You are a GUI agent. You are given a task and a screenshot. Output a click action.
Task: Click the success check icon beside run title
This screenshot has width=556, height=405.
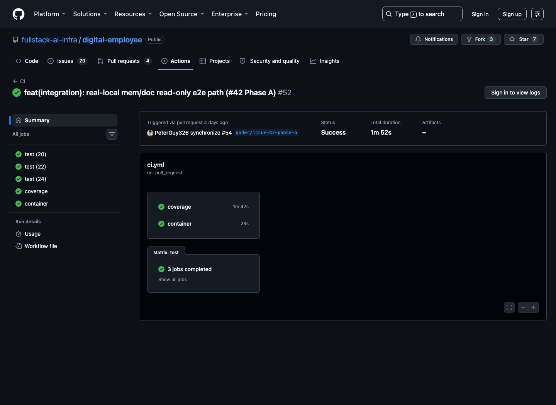(x=17, y=93)
